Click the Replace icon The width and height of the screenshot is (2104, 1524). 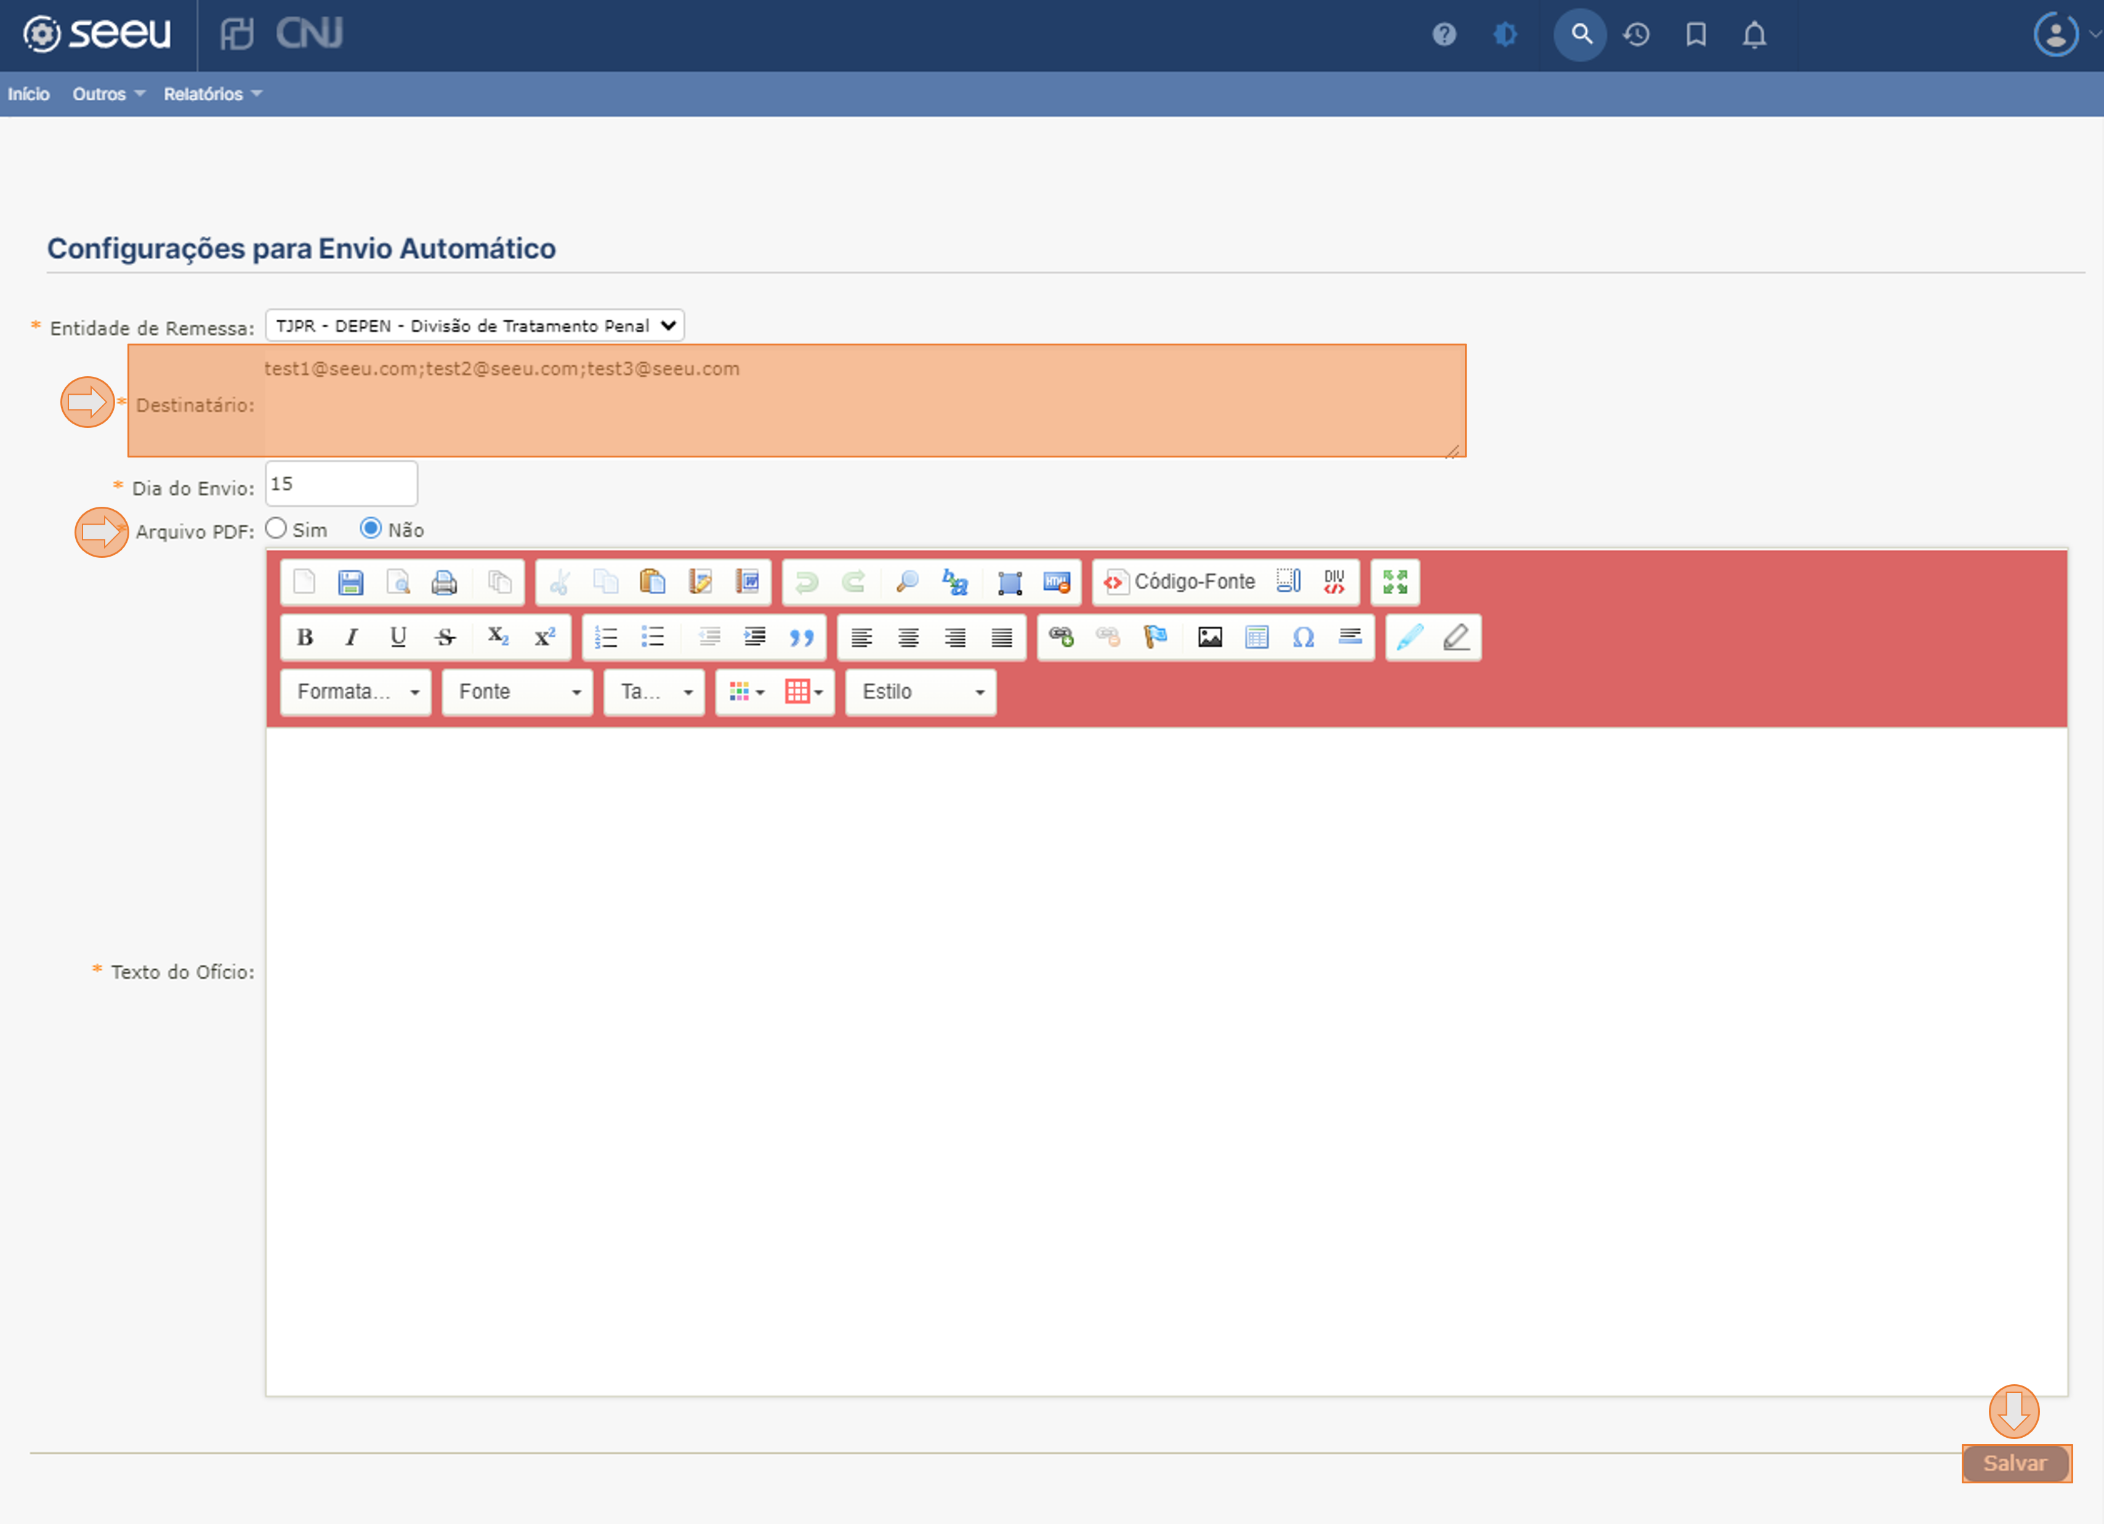954,582
